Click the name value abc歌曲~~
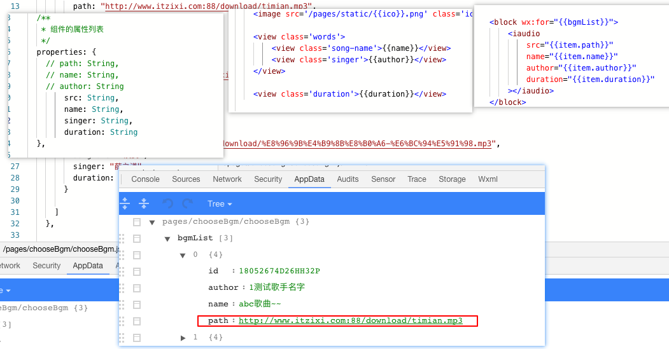Screen dimensions: 669x349 pyautogui.click(x=260, y=304)
